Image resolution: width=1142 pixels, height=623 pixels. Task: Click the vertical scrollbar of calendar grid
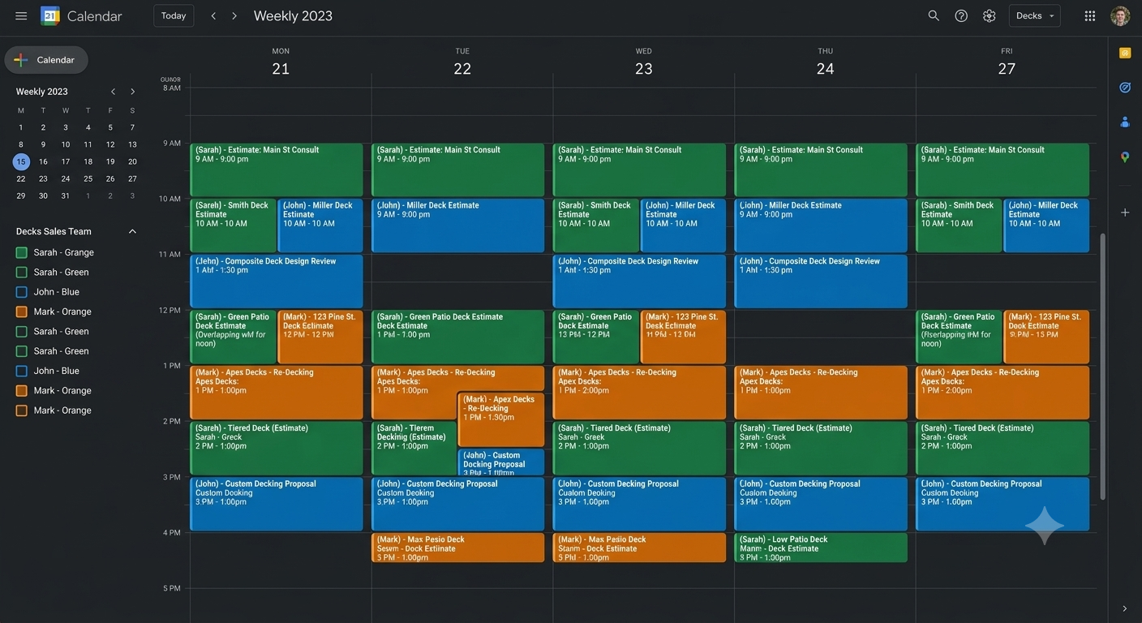[1101, 365]
